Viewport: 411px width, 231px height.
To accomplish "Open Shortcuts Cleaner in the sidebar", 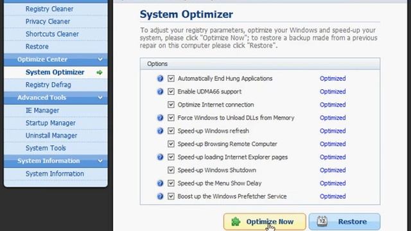I will [x=52, y=34].
